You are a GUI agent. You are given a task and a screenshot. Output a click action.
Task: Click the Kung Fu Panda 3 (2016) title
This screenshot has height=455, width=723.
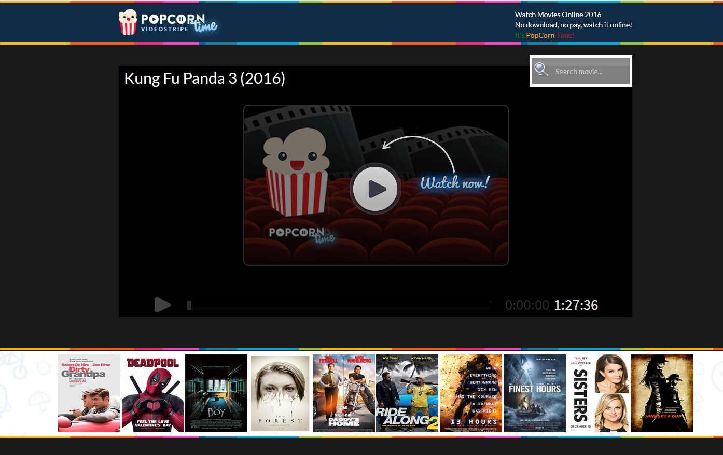[205, 78]
